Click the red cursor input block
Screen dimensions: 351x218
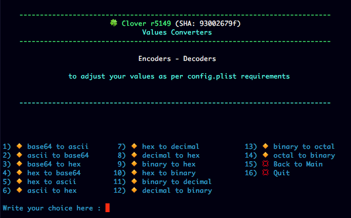(x=107, y=207)
